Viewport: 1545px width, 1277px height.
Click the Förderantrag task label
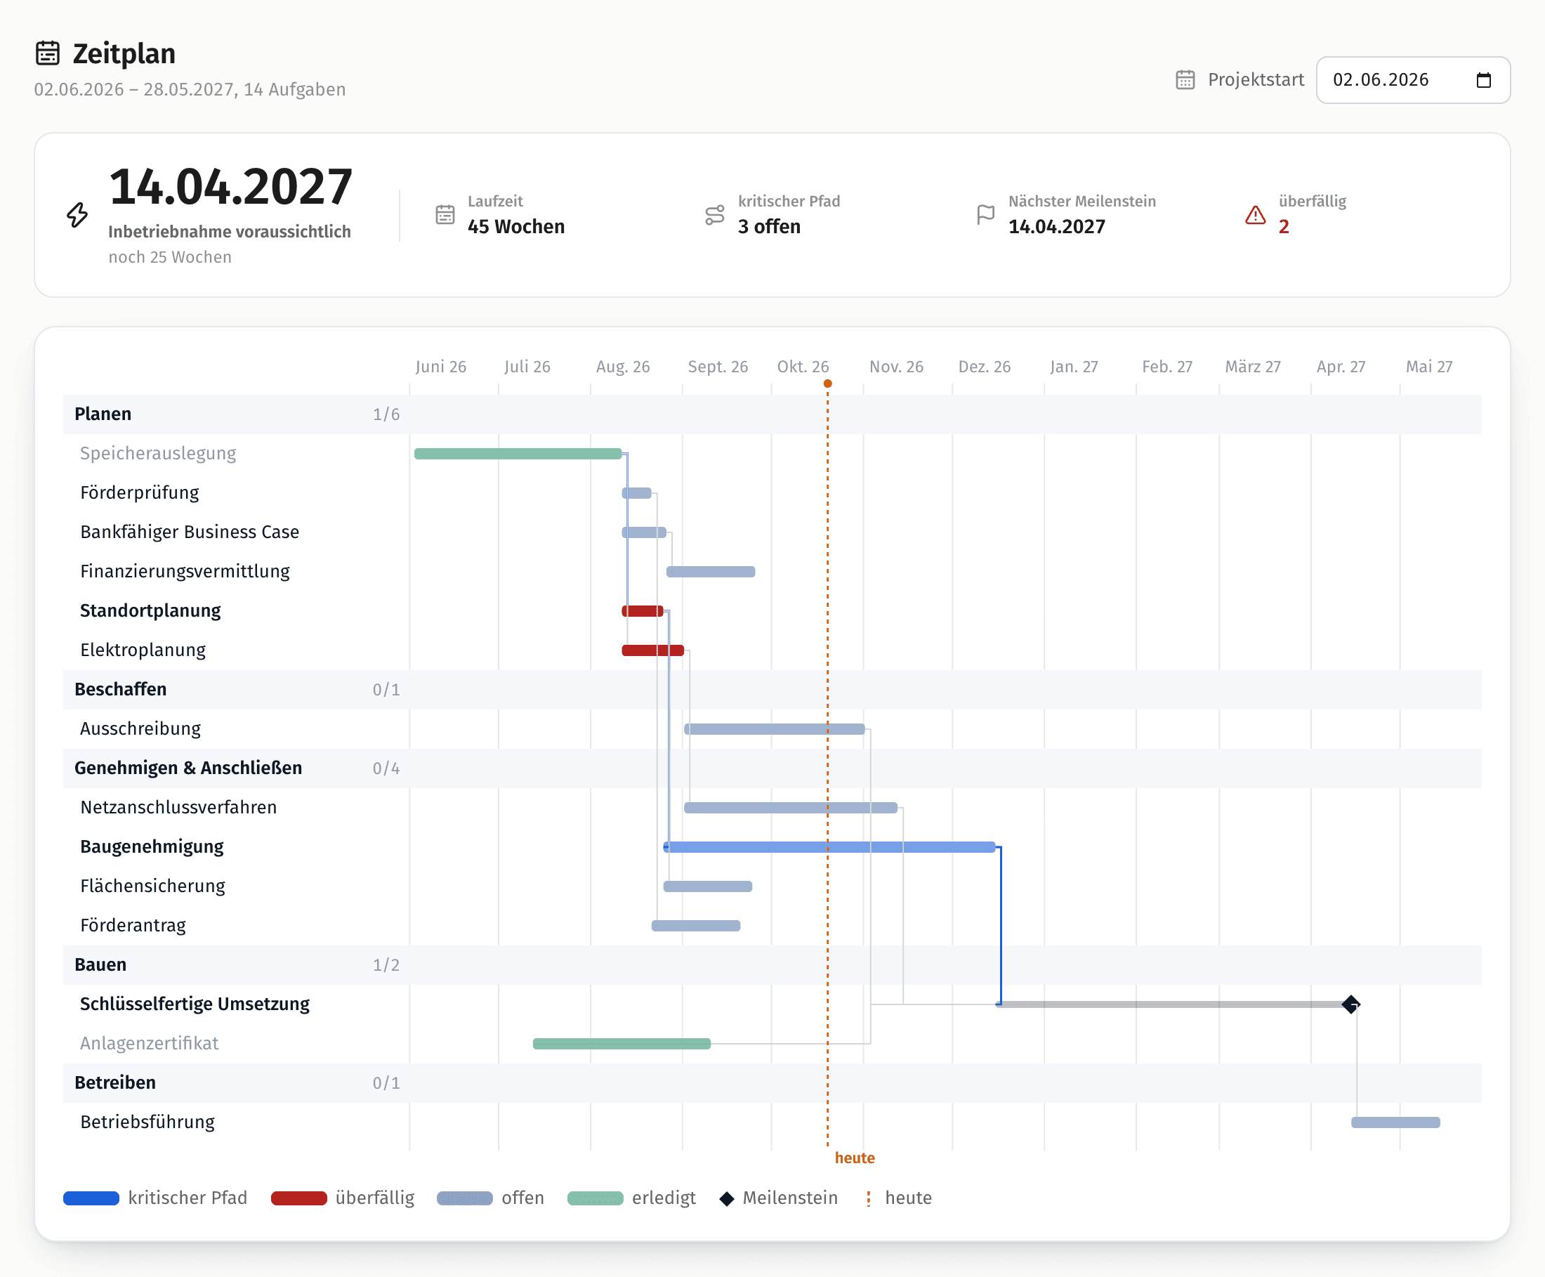[x=133, y=925]
